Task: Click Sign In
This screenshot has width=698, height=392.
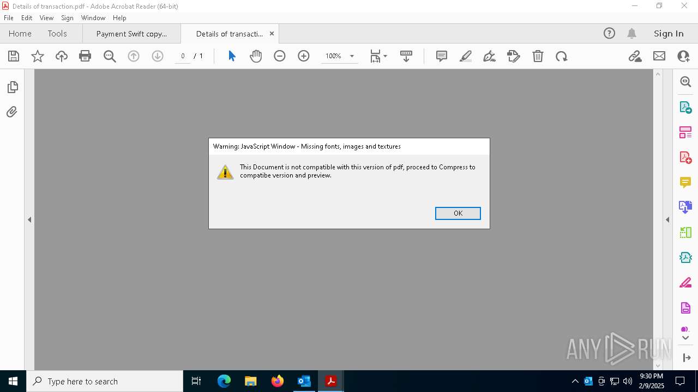Action: coord(669,34)
